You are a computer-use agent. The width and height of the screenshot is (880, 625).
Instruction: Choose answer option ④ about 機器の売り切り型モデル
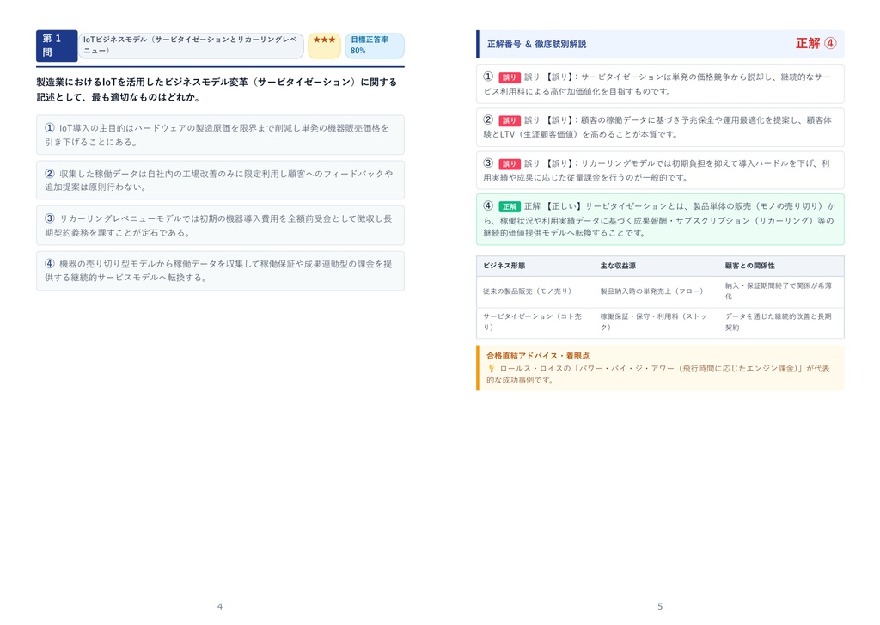click(220, 271)
